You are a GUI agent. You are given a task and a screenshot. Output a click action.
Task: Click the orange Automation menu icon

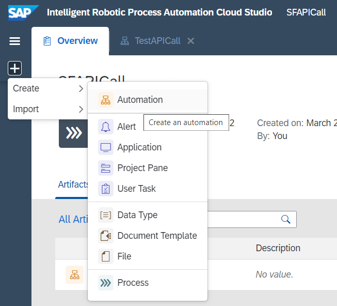point(105,100)
